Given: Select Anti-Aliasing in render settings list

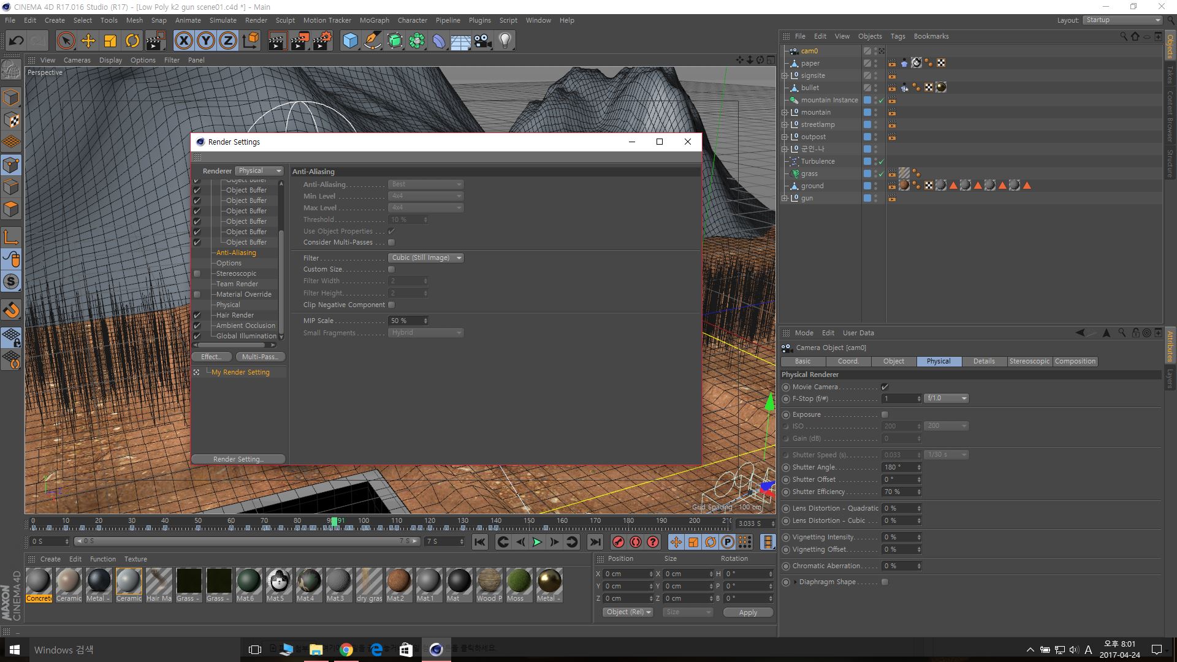Looking at the screenshot, I should 236,253.
